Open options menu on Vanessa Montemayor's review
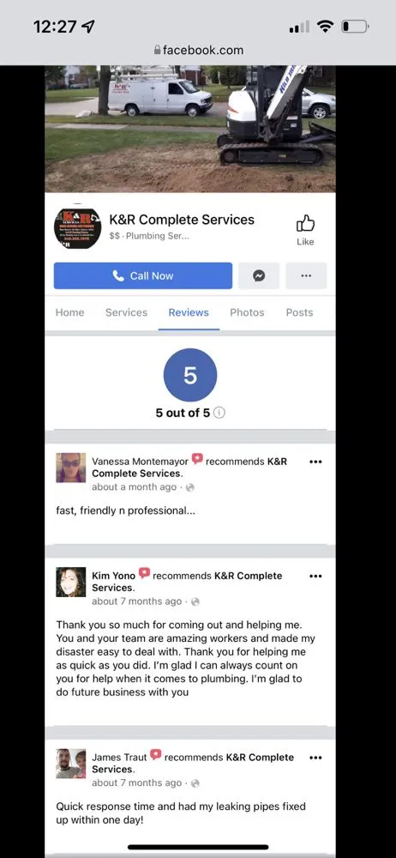 click(x=315, y=462)
